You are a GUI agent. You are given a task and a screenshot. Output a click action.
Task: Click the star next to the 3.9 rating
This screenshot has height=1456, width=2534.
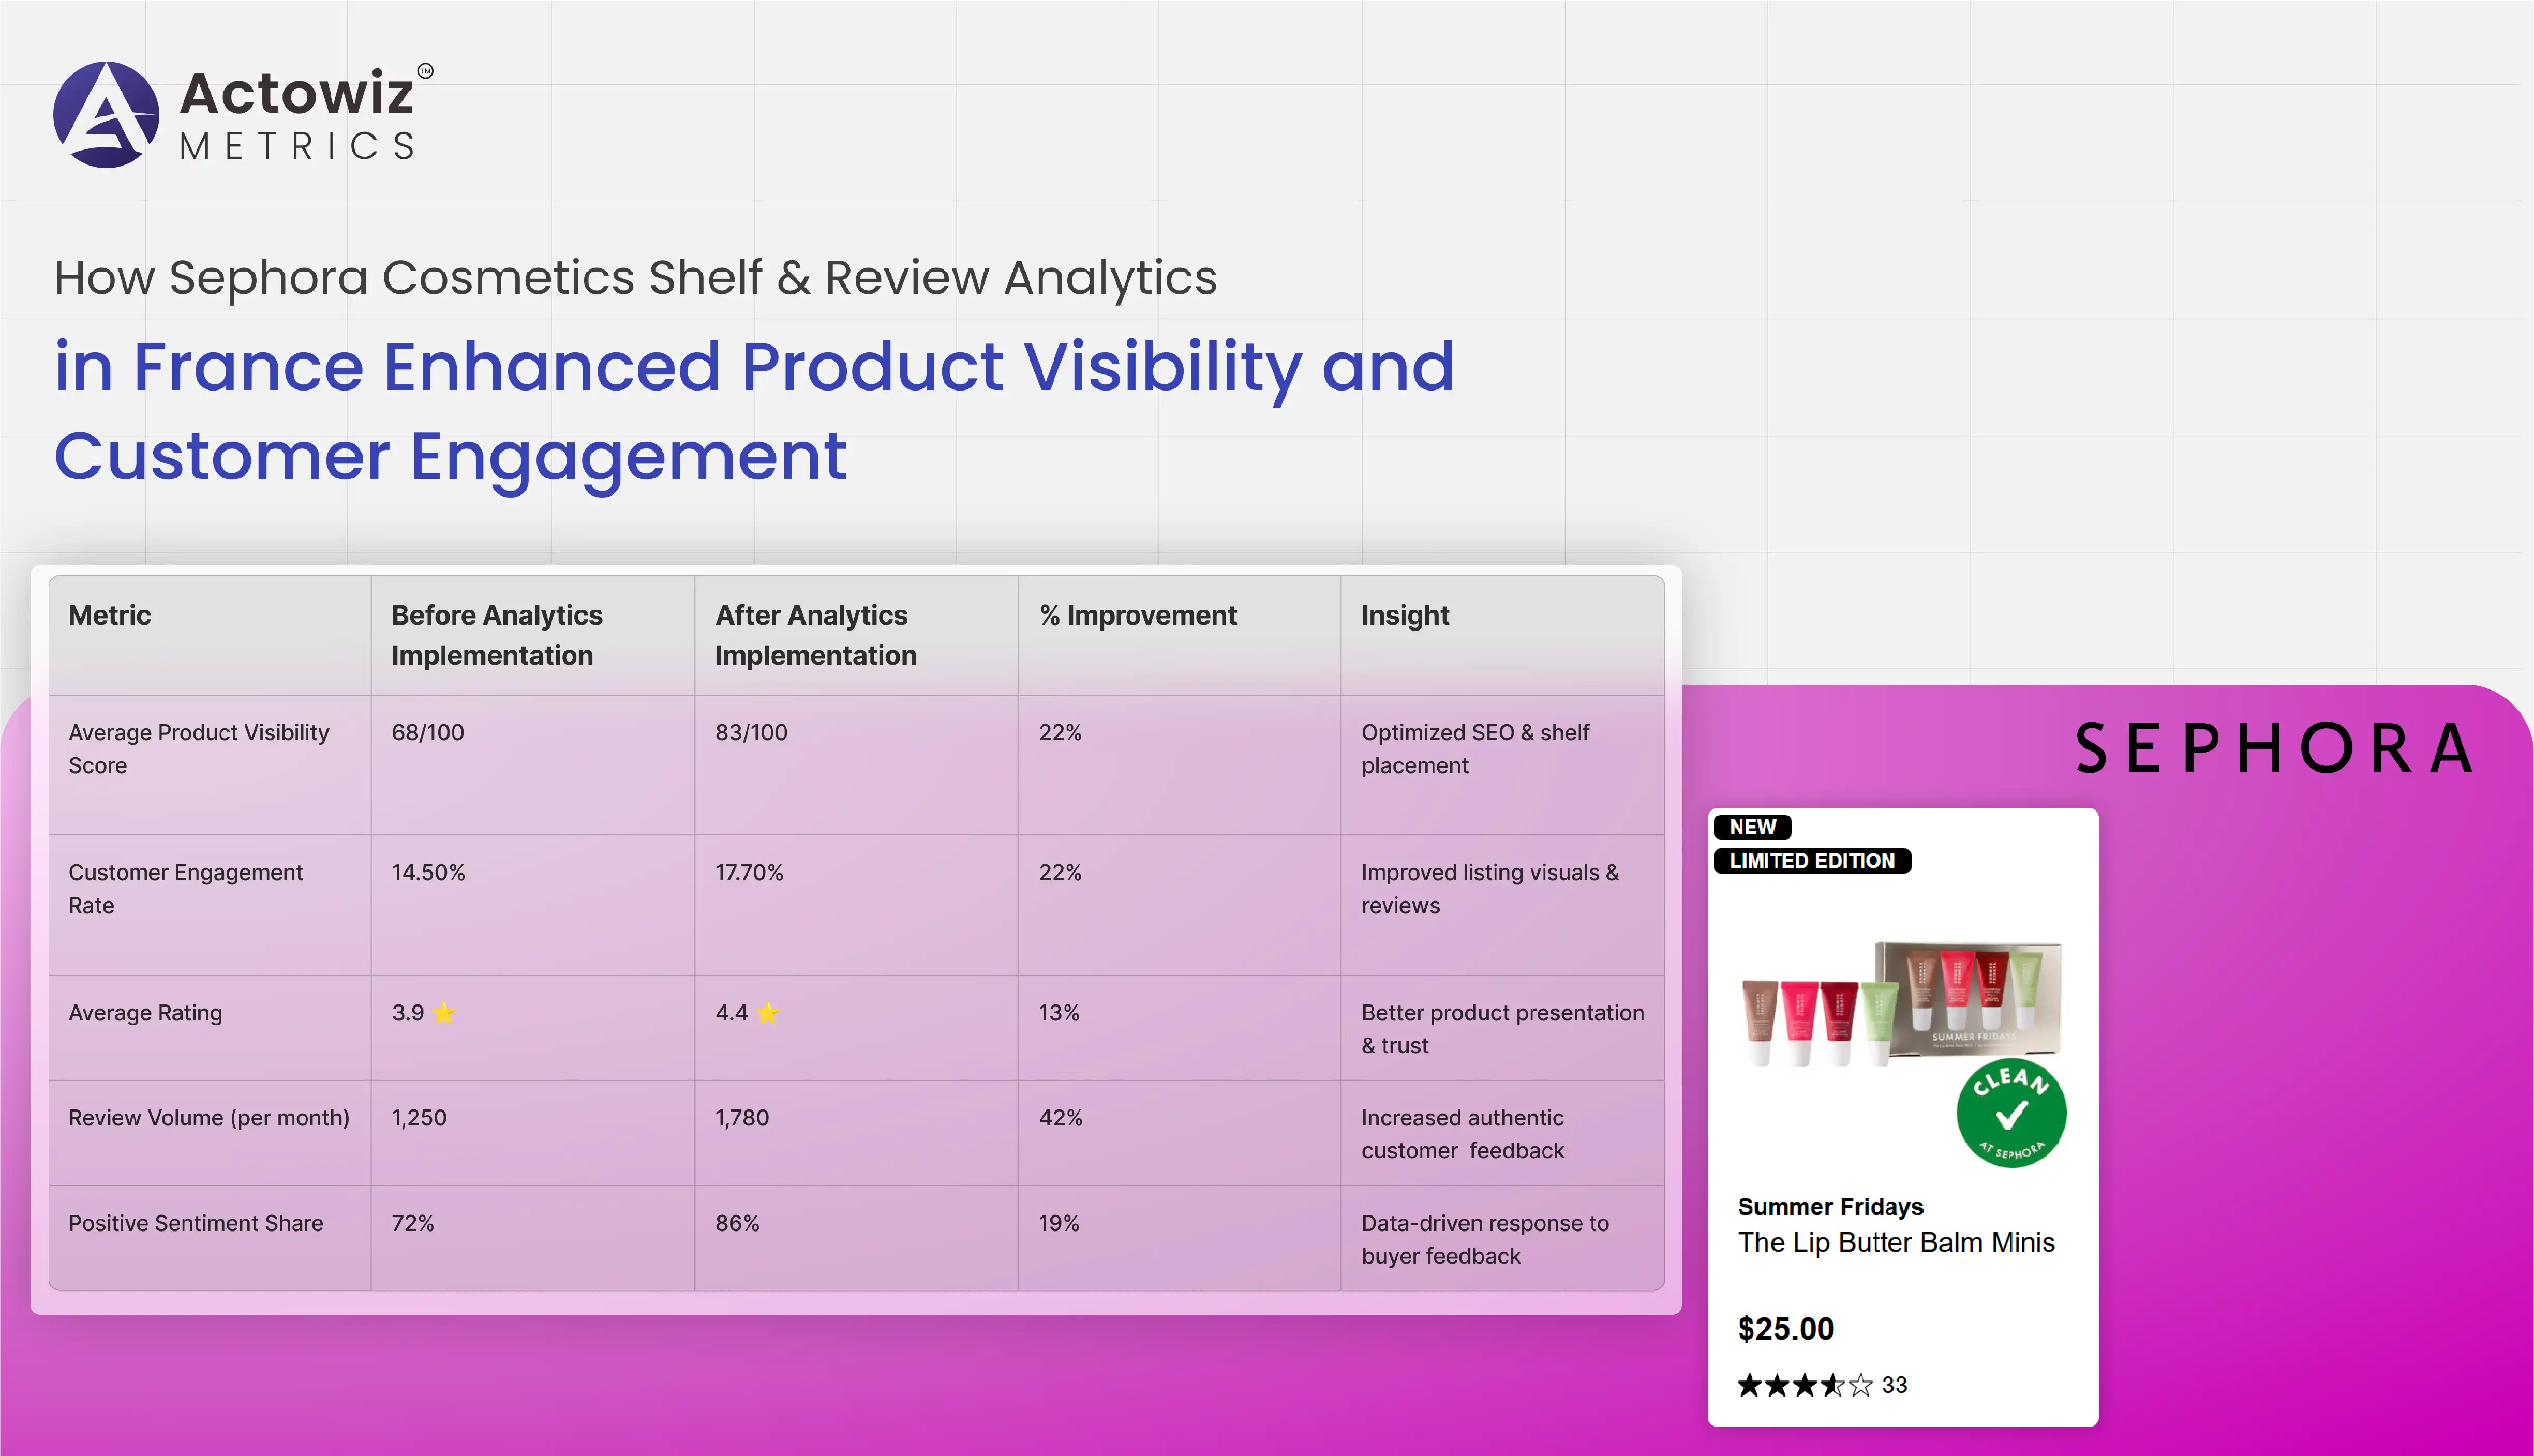pos(444,1013)
